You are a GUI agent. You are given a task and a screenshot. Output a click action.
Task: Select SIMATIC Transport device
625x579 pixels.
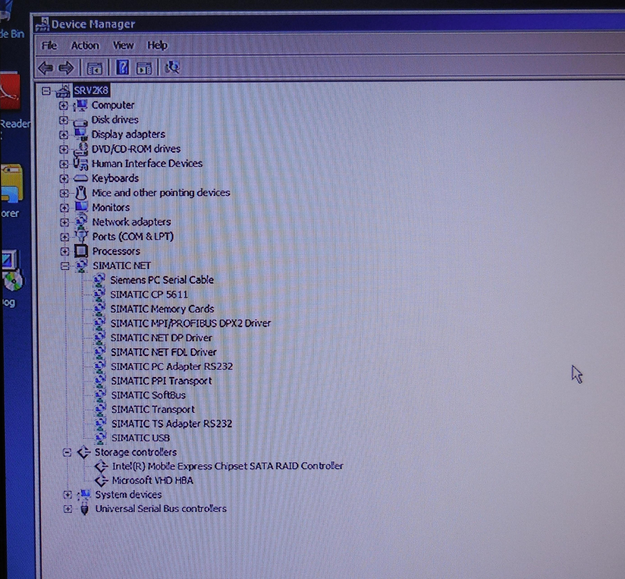coord(153,410)
